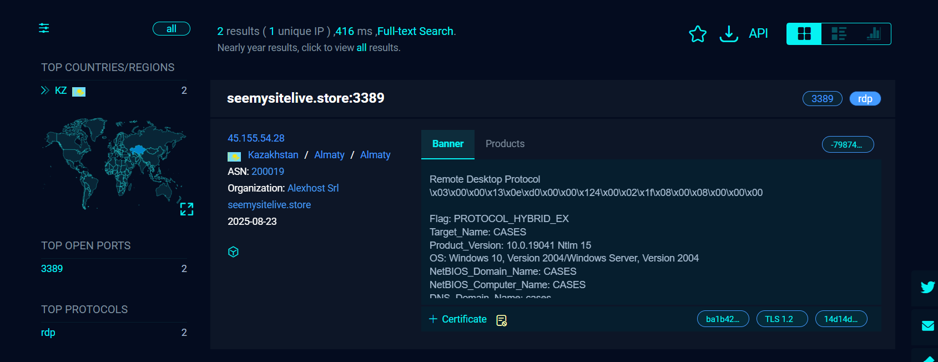Click the envelope mail icon

click(x=927, y=326)
